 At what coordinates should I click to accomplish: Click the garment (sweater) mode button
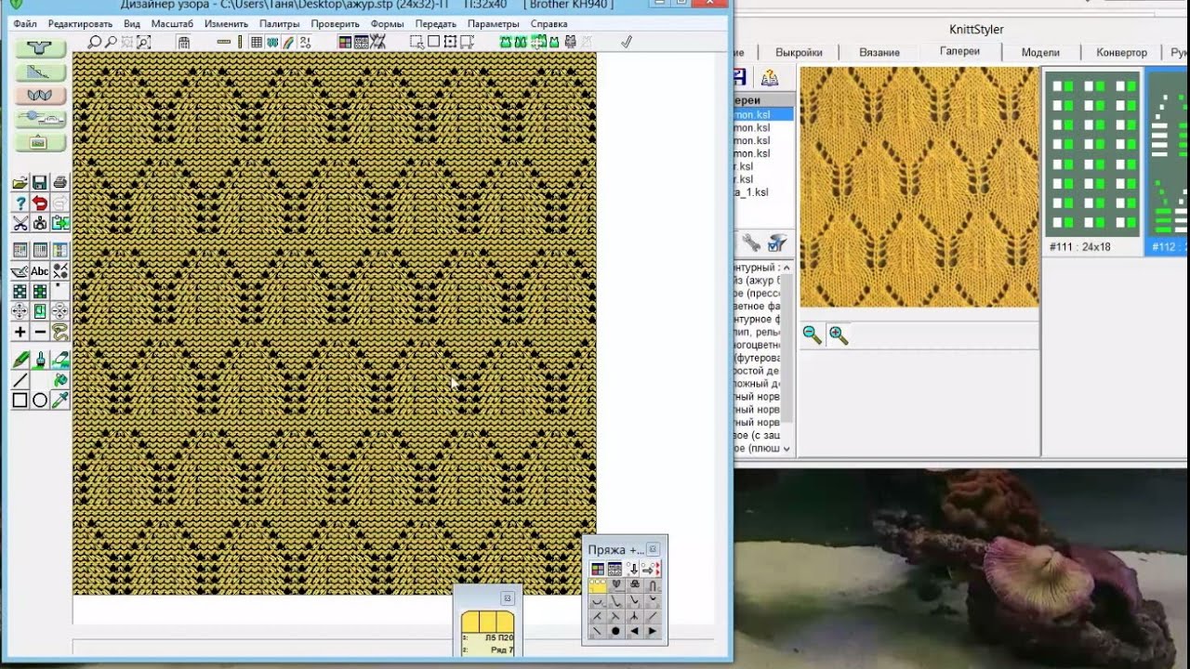[x=40, y=48]
